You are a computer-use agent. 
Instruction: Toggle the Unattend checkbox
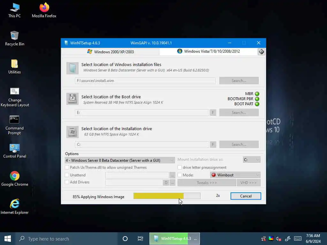pos(67,175)
